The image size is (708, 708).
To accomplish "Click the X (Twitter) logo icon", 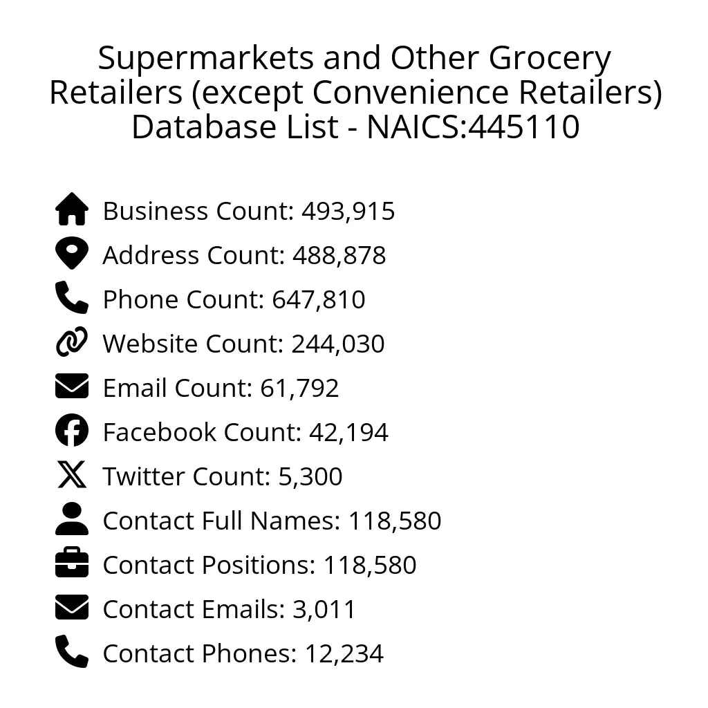I will coord(72,475).
